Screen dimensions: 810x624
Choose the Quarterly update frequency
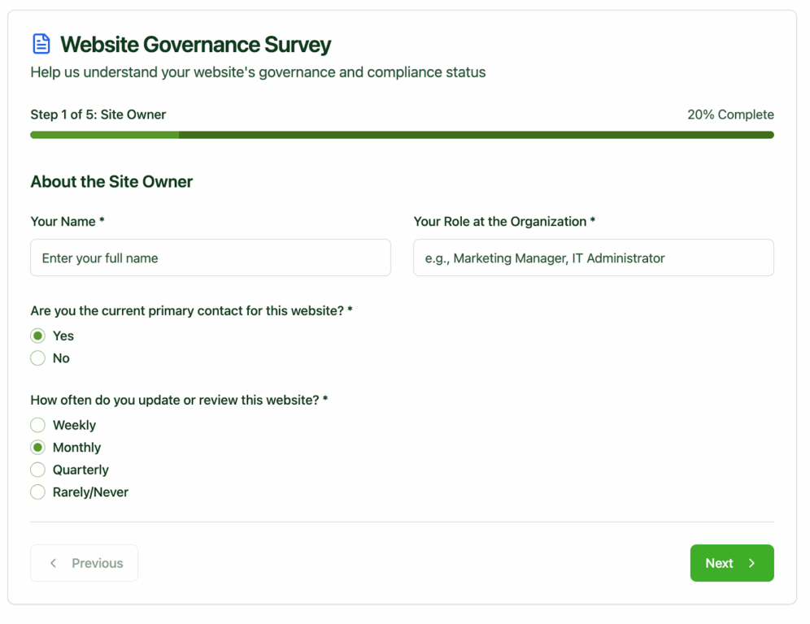click(x=38, y=470)
